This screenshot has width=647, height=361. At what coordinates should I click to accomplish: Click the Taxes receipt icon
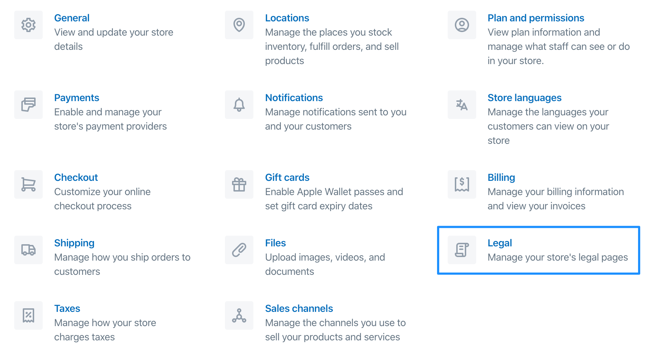[28, 315]
